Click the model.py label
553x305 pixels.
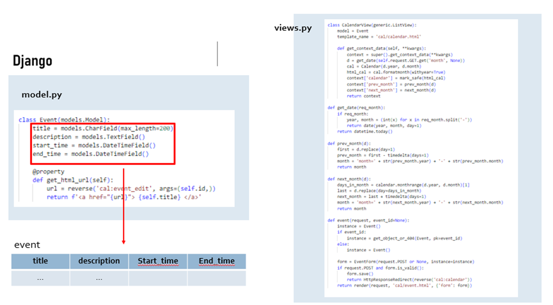[x=41, y=94]
